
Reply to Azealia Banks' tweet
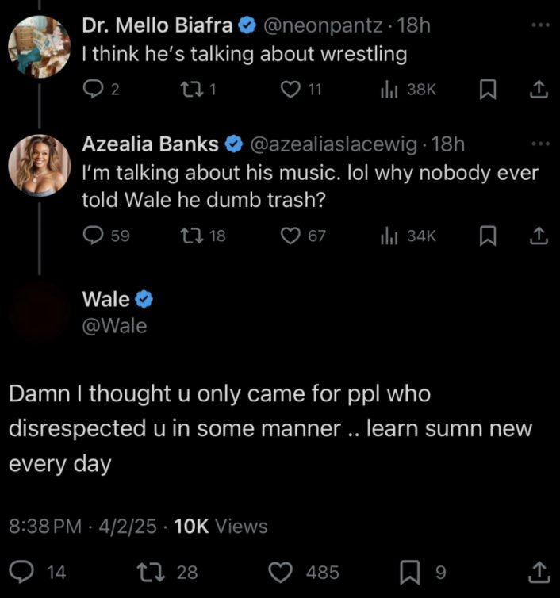[x=93, y=236]
